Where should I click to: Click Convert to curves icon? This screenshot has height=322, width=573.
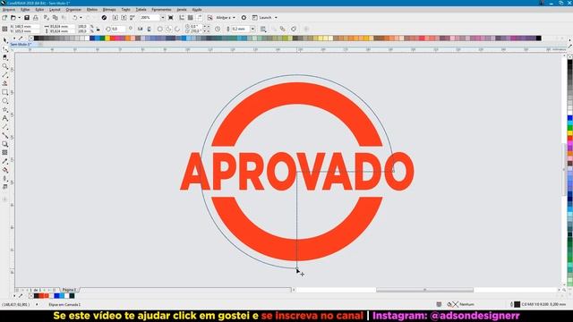pyautogui.click(x=294, y=29)
